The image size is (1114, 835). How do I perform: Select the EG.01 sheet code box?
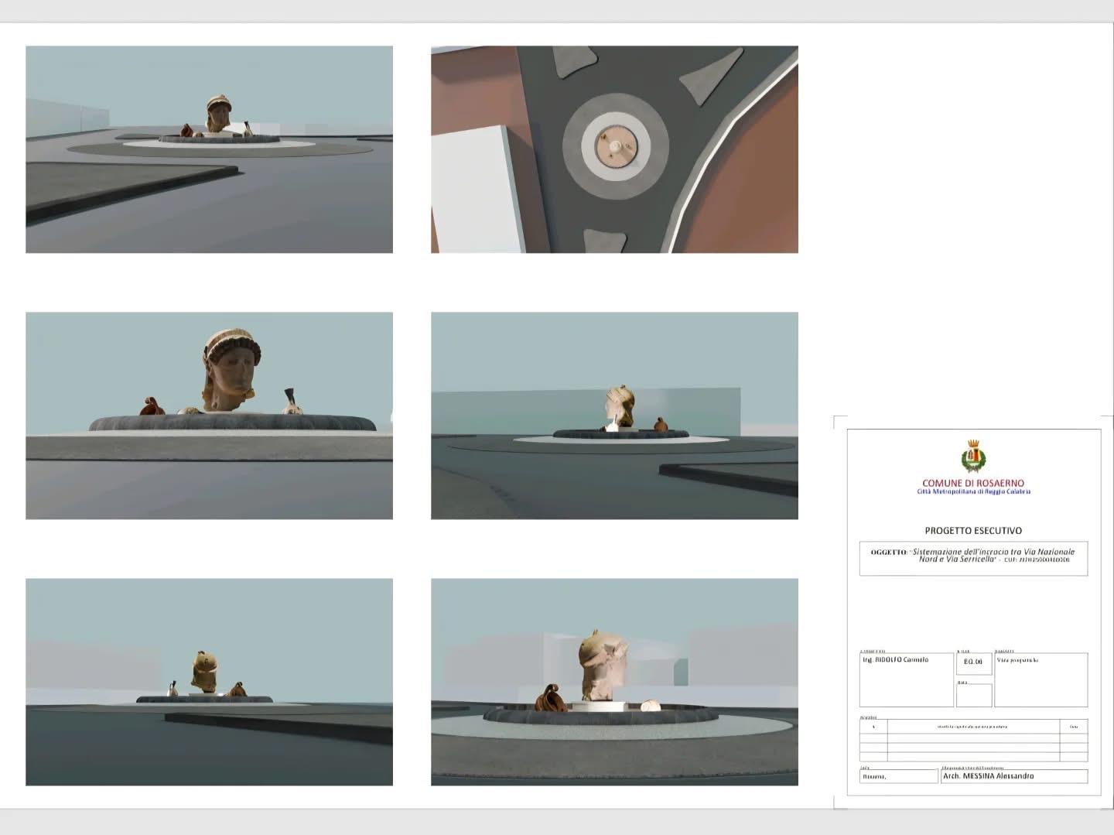coord(973,663)
